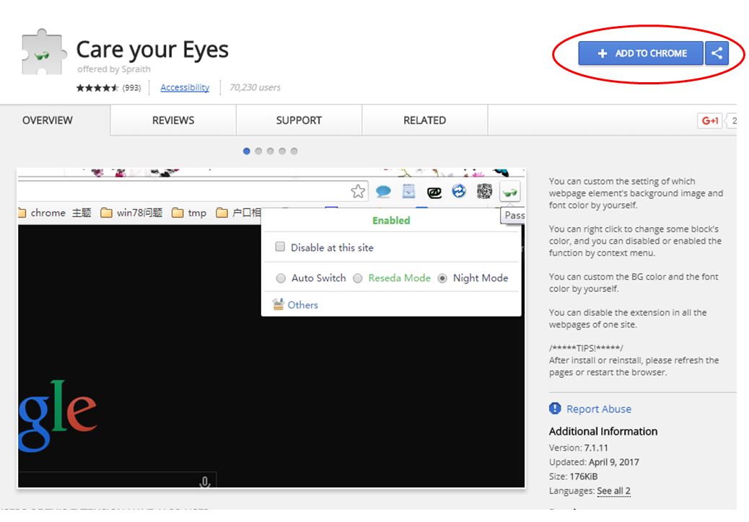
Task: Click the Enabled status label
Action: pyautogui.click(x=391, y=221)
